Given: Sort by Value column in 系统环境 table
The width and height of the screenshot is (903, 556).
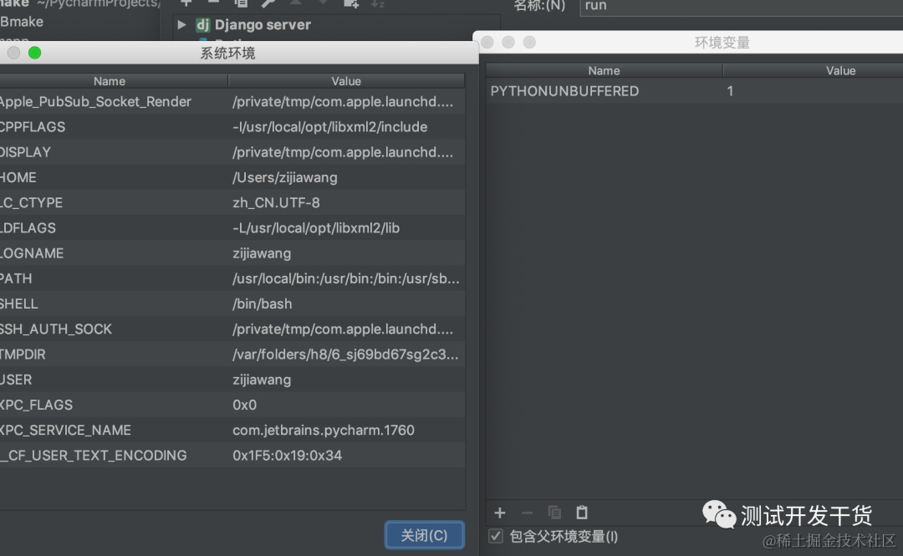Looking at the screenshot, I should (x=346, y=81).
